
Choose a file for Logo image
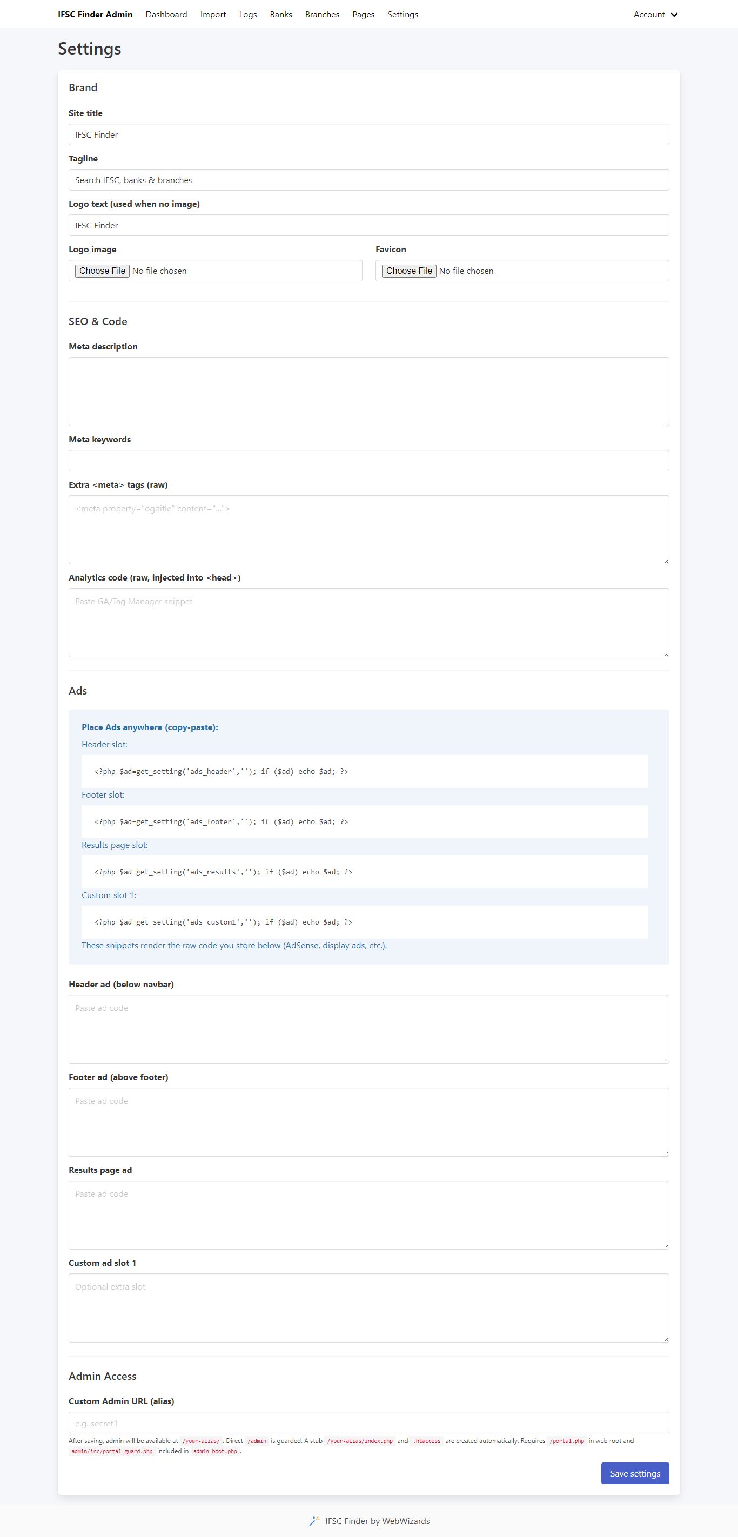click(x=103, y=271)
